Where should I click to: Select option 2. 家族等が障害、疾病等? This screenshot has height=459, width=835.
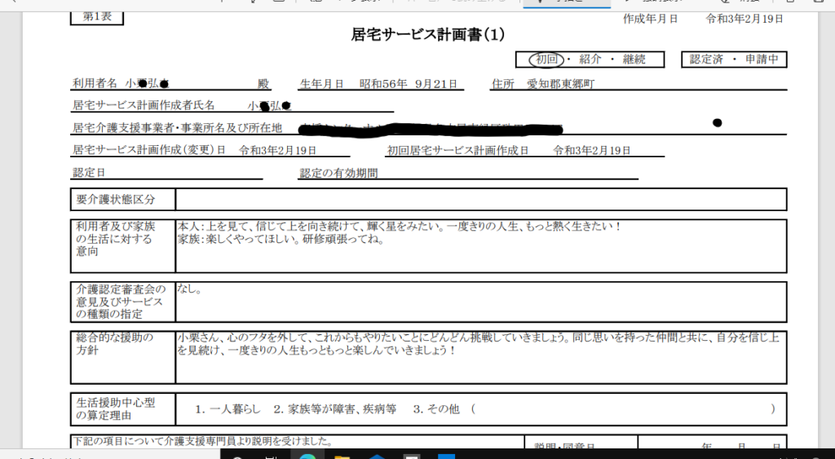pyautogui.click(x=334, y=409)
